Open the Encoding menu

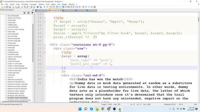click(x=25, y=4)
